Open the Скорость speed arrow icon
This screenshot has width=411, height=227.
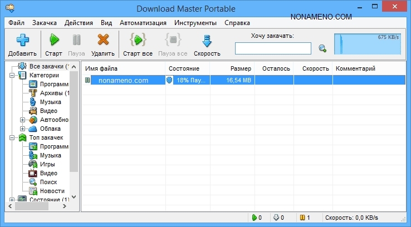207,41
